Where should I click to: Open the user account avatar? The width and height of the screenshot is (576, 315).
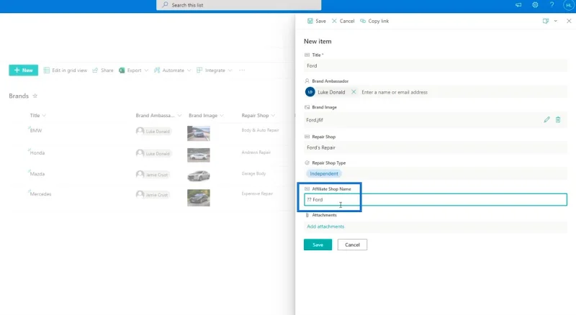[x=569, y=5]
